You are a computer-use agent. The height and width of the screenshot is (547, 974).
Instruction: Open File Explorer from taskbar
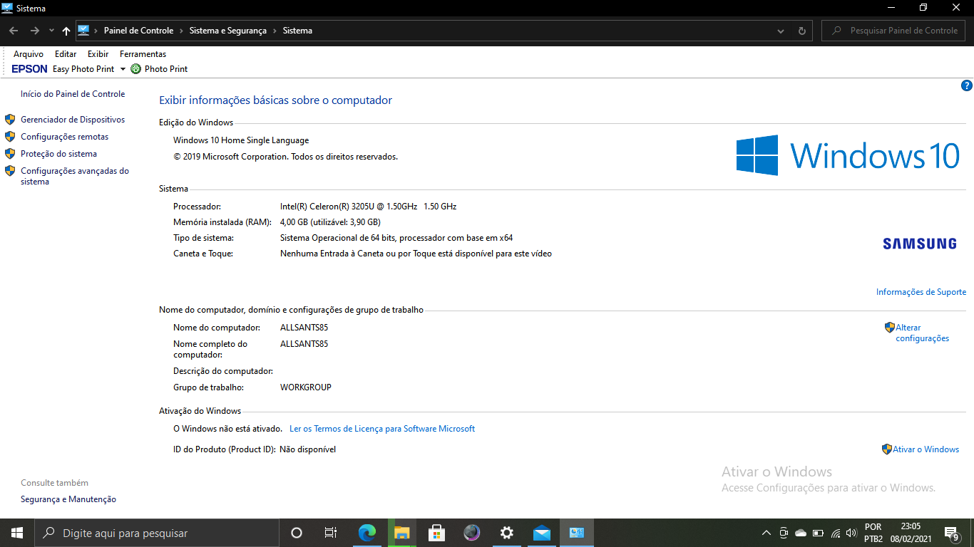[402, 533]
